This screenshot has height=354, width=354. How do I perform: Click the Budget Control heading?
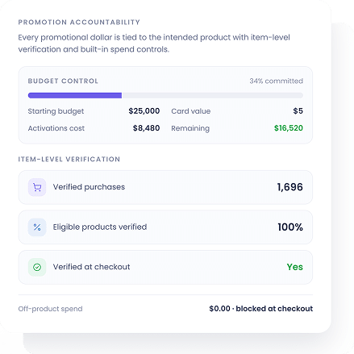pos(63,81)
